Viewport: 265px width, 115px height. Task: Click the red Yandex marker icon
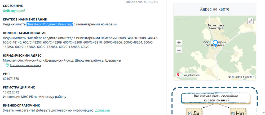click(x=178, y=75)
